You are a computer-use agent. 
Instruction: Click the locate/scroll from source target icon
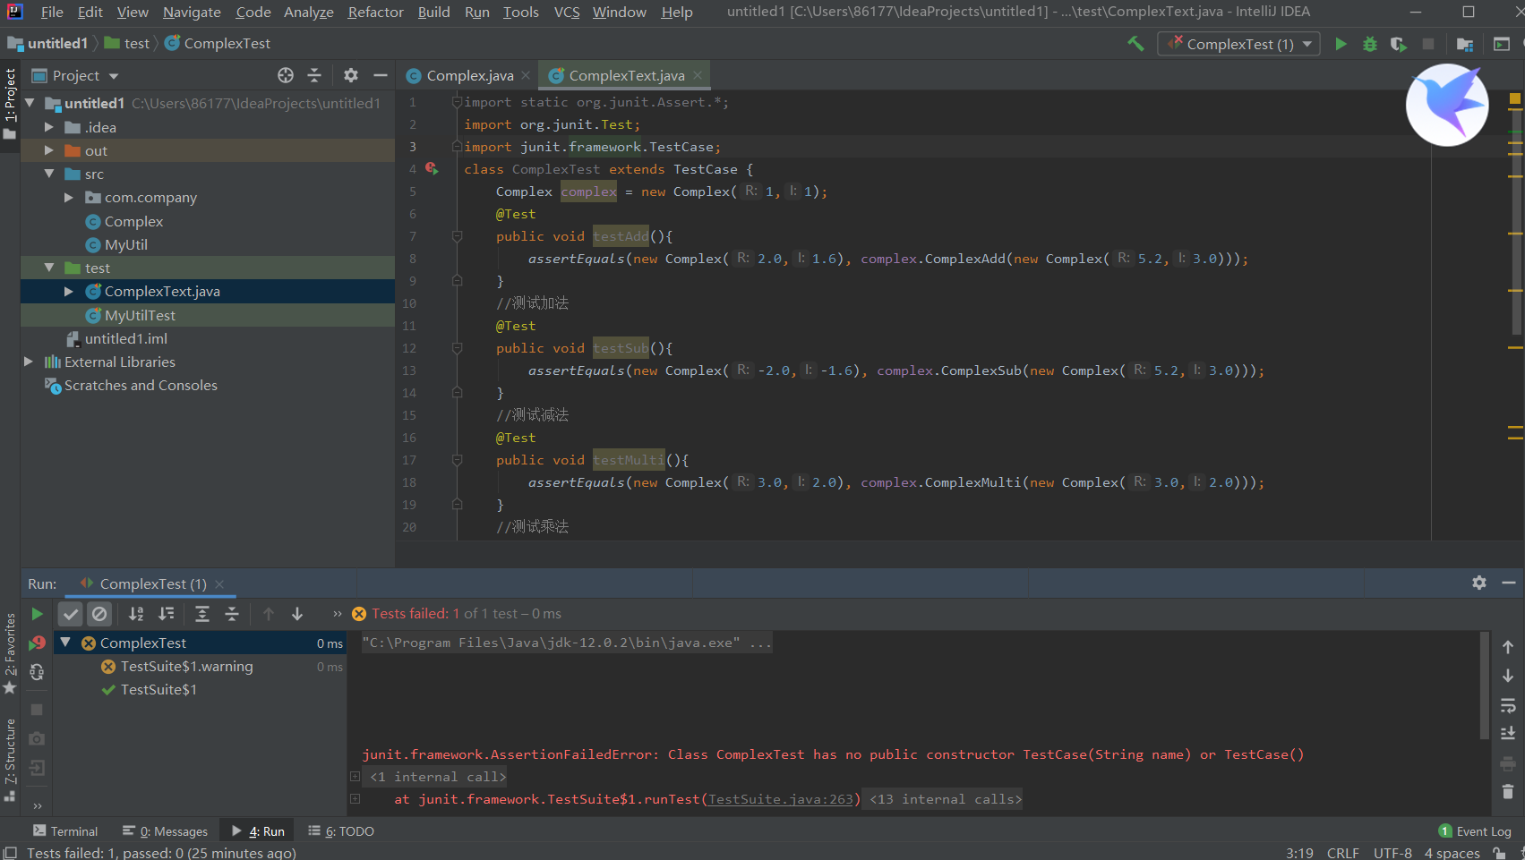[x=286, y=76]
